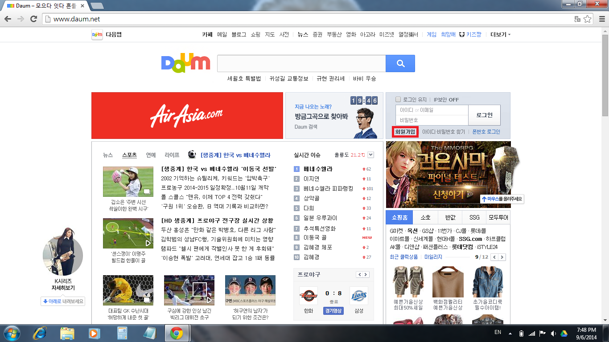Play the 이명주 월드컵 goal video thumbnail
This screenshot has height=342, width=609.
[x=128, y=233]
